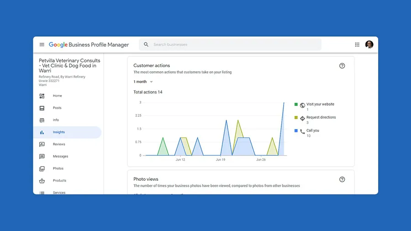Click the blue Call you swatch
The width and height of the screenshot is (411, 231).
296,131
